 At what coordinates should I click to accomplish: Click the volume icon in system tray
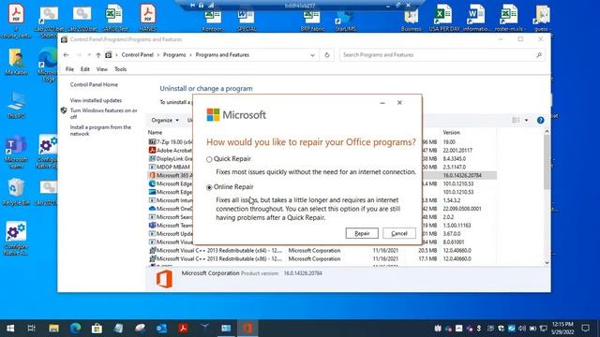coord(522,329)
